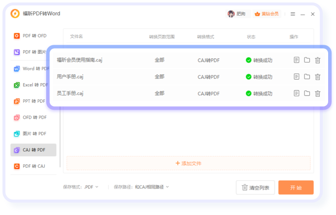Click the 图片 转 PDF teal icon
The height and width of the screenshot is (215, 336).
(x=17, y=134)
